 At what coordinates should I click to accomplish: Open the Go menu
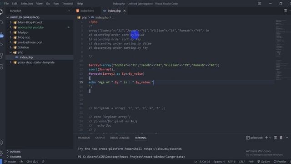(48, 4)
